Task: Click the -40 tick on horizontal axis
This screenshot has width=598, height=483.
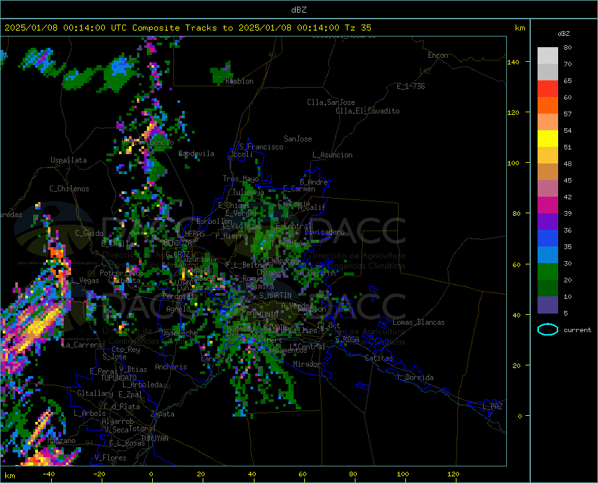Action: (x=49, y=474)
